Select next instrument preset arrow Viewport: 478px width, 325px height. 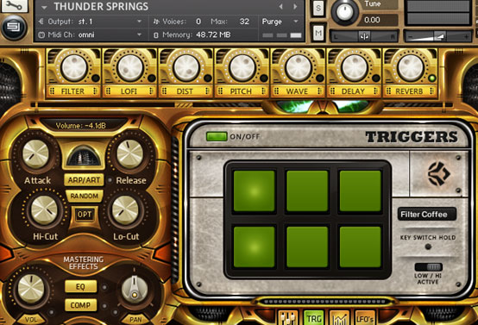pyautogui.click(x=295, y=6)
